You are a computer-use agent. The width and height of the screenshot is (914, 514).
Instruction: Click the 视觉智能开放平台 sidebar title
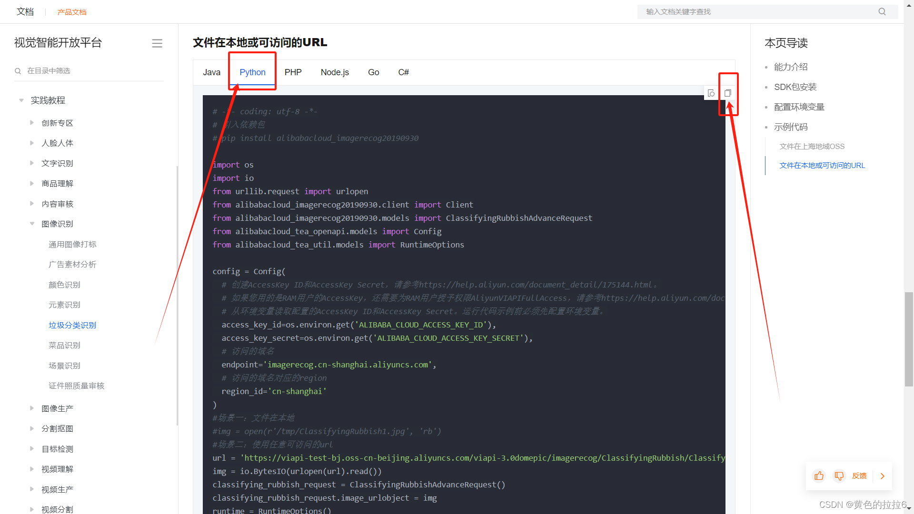(58, 43)
